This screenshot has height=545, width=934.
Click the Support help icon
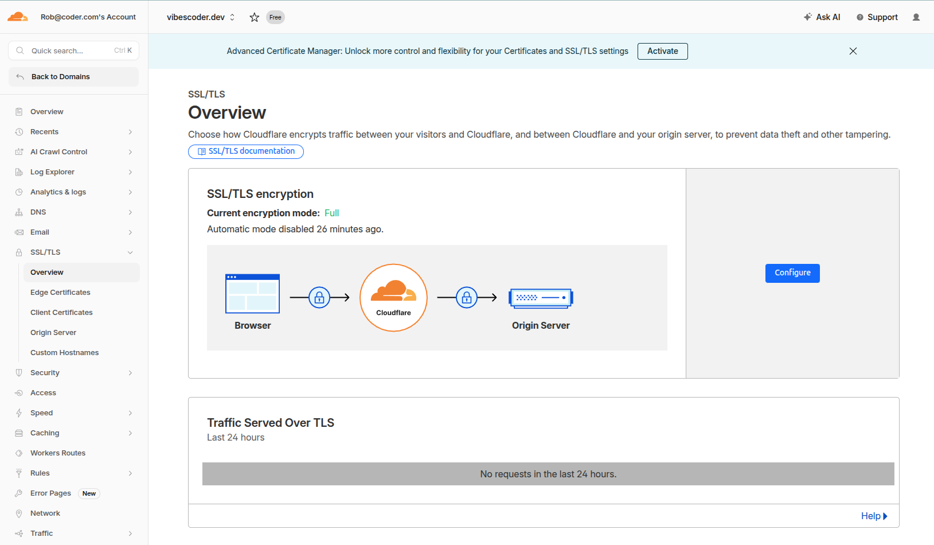(860, 17)
